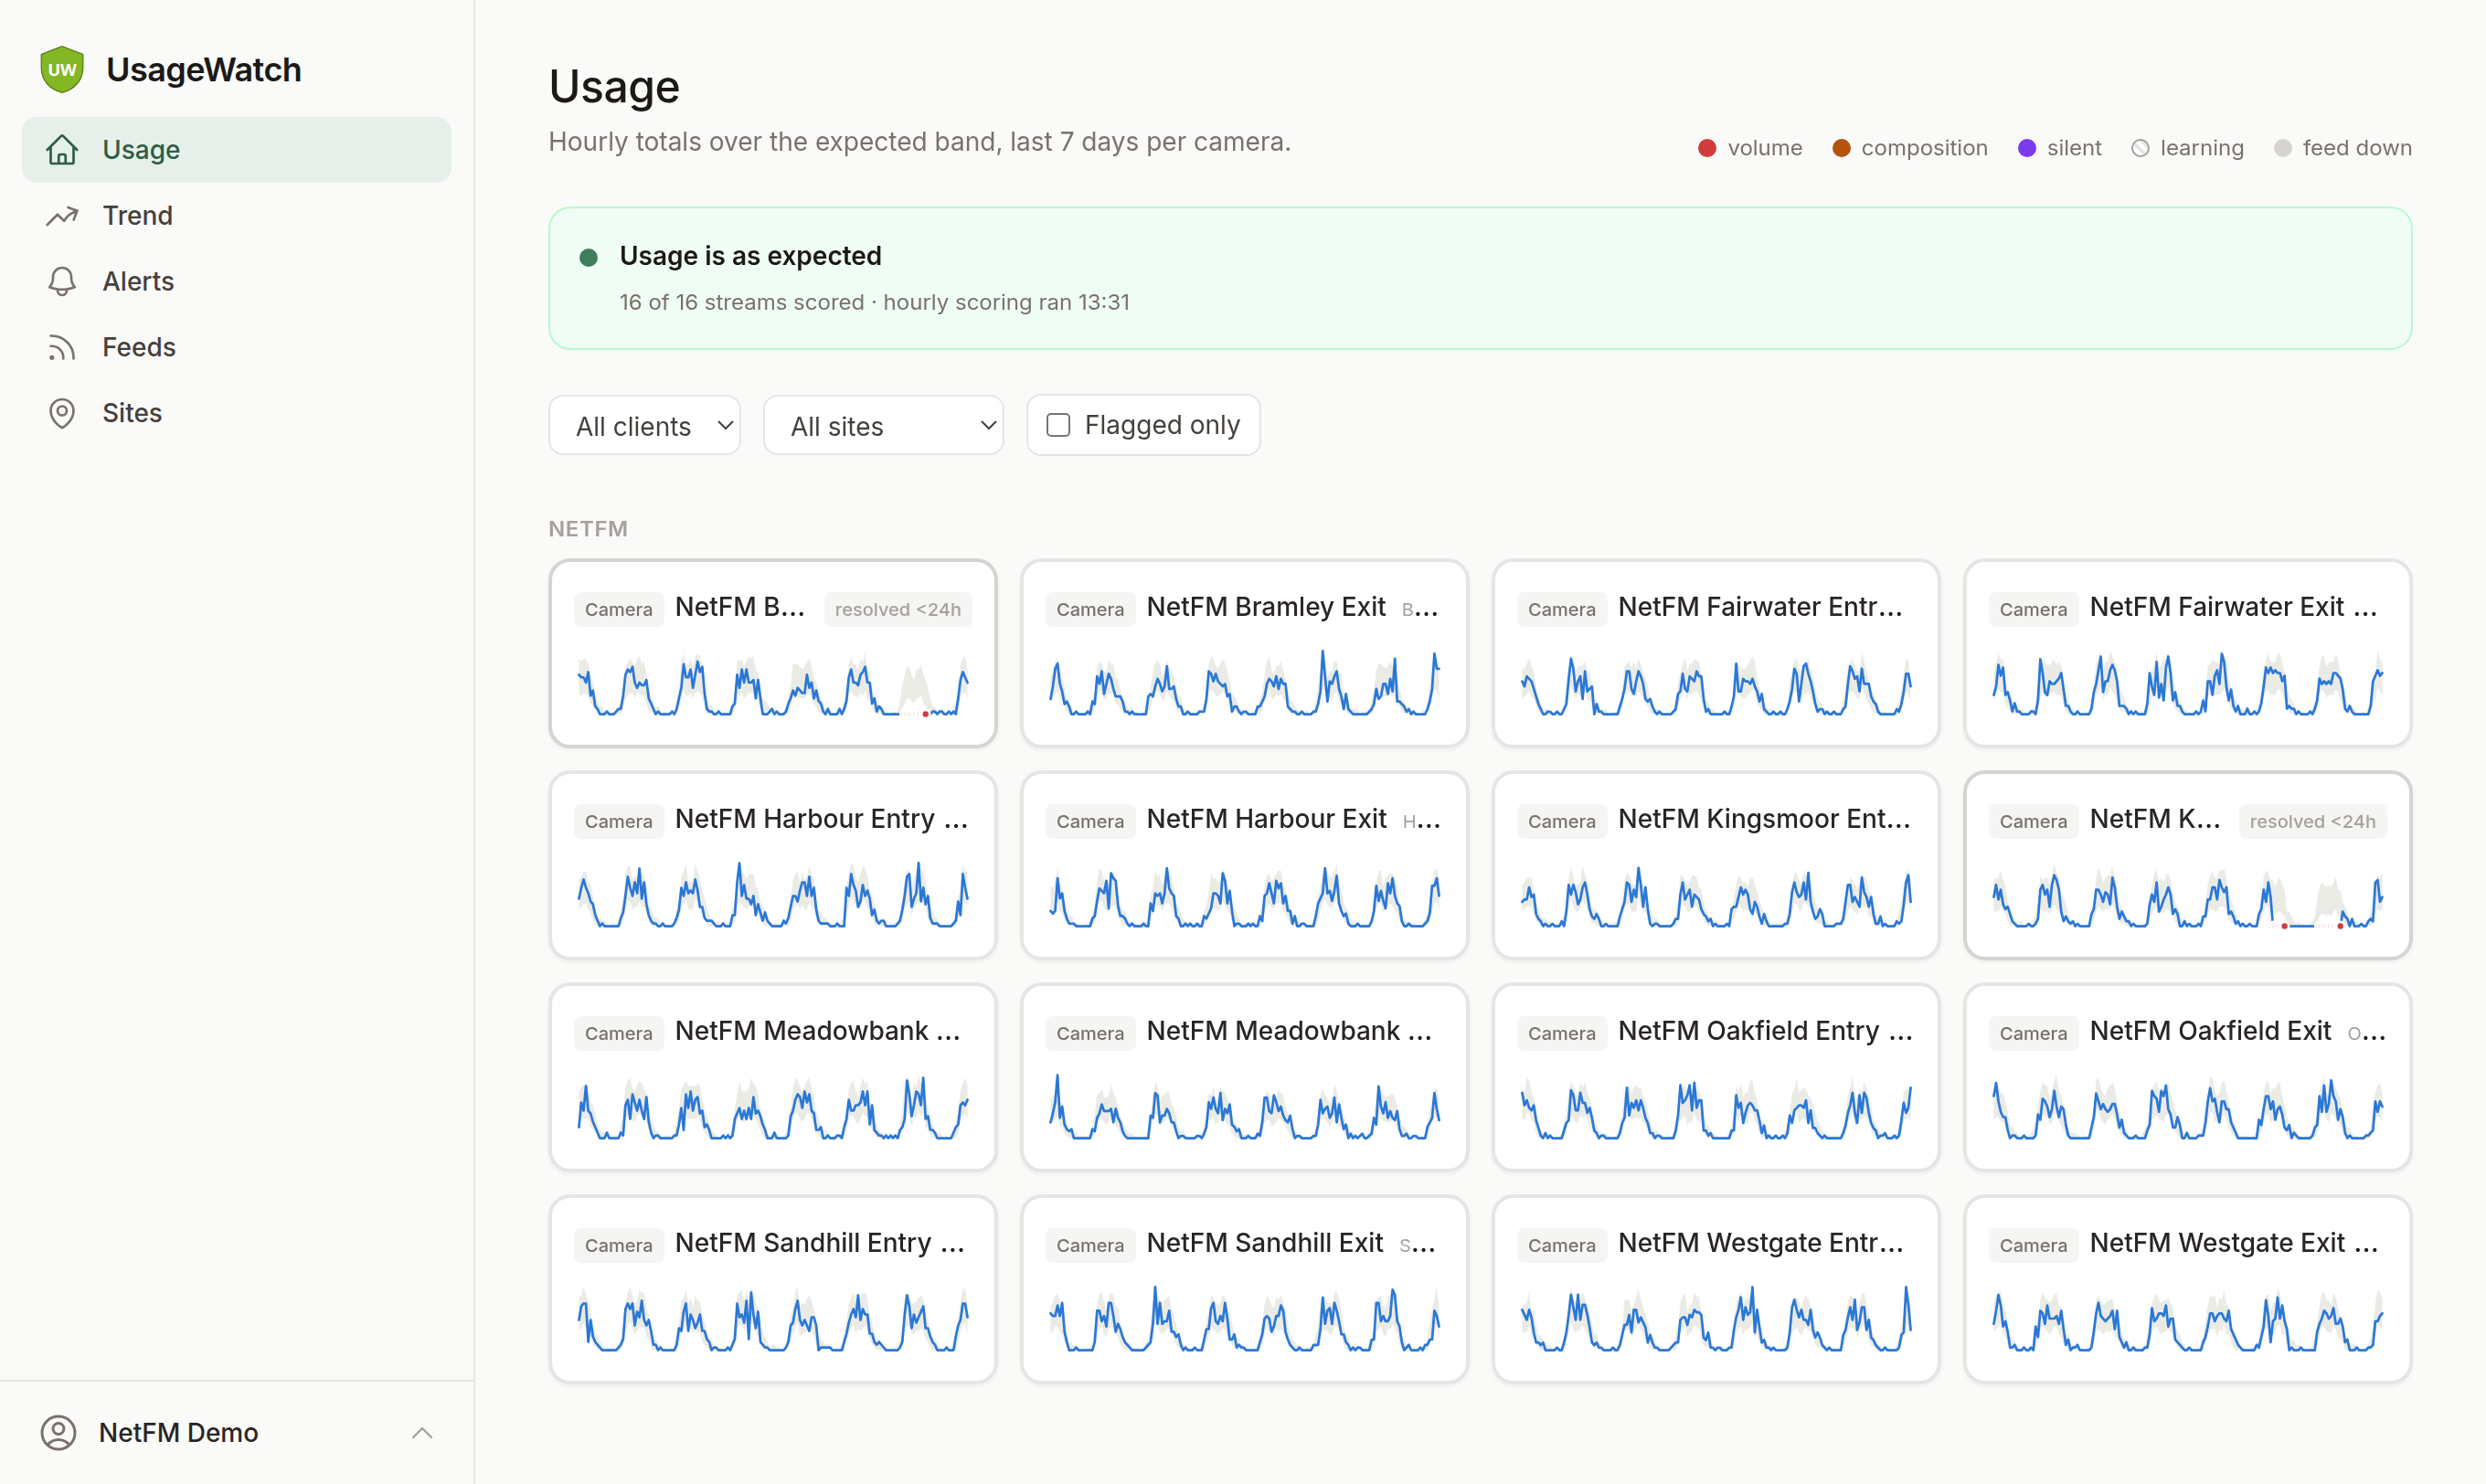Open the NetFM Harbour Exit card
This screenshot has width=2486, height=1484.
(x=1245, y=866)
